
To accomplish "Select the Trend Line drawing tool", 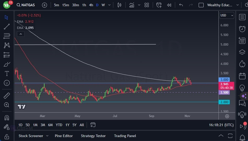I will click(x=7, y=27).
